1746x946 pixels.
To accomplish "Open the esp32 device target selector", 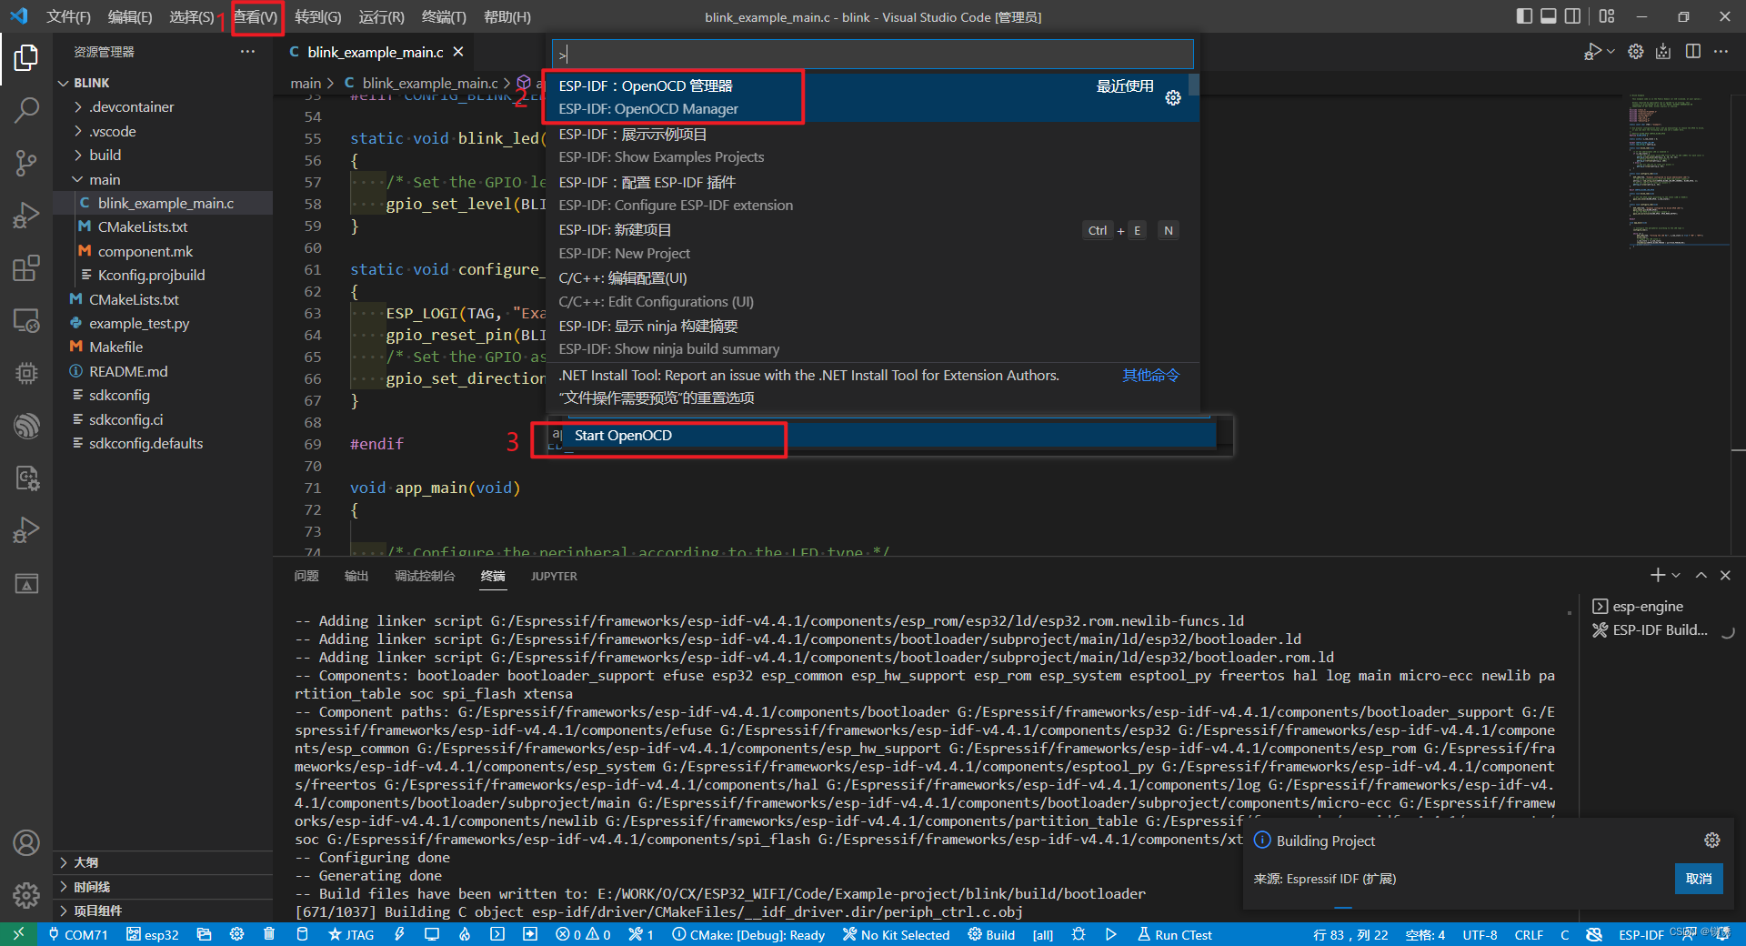I will pyautogui.click(x=153, y=934).
